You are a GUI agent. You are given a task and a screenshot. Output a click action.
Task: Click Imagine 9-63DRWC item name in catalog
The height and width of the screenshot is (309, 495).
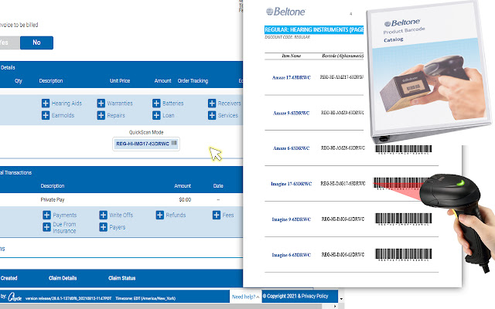click(x=292, y=219)
